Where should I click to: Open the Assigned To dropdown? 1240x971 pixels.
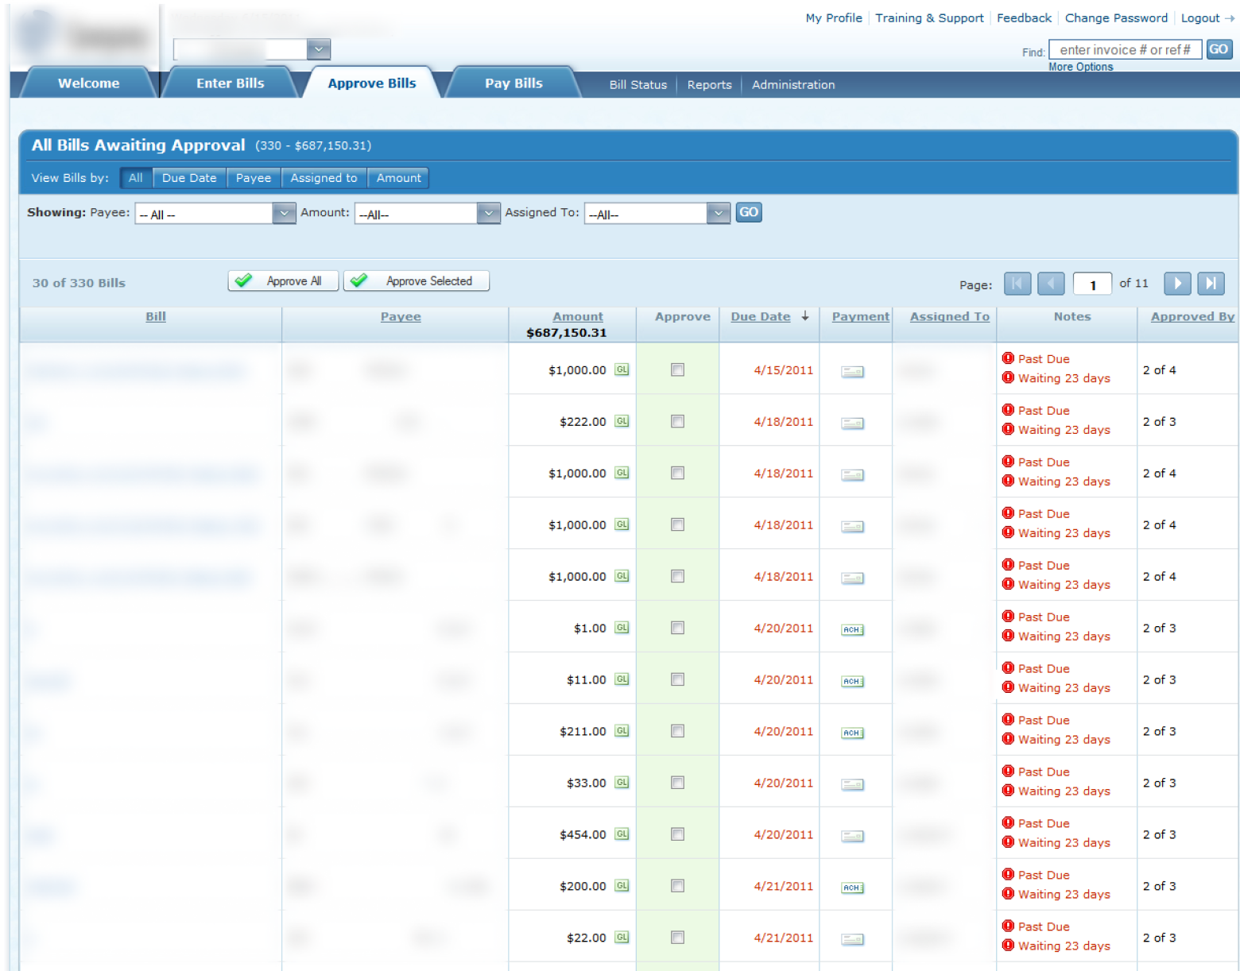718,213
